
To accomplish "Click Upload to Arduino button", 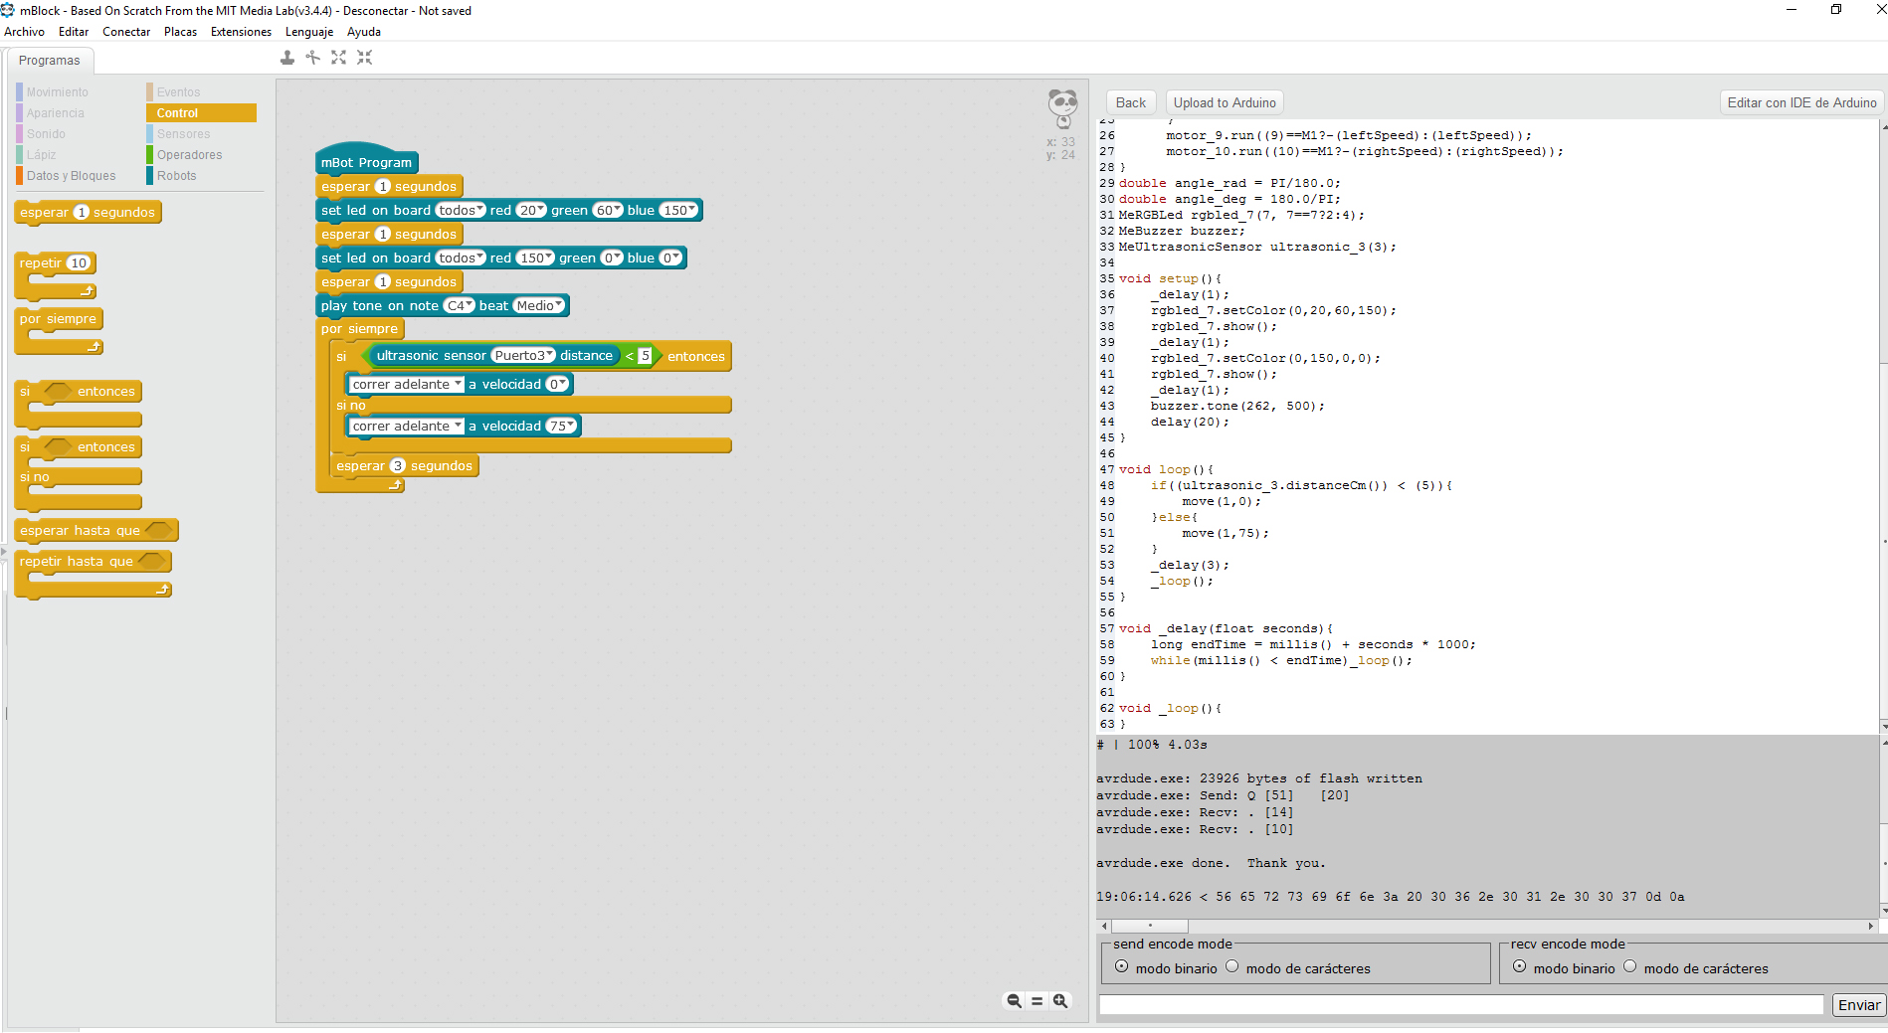I will click(x=1225, y=102).
